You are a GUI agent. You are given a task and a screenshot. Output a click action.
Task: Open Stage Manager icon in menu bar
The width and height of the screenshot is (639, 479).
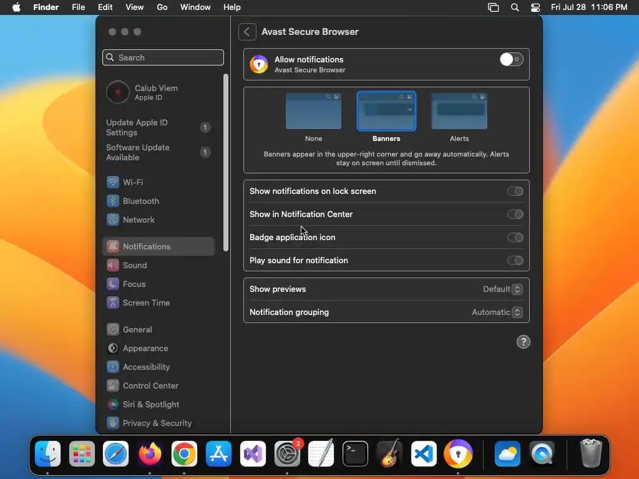(493, 7)
